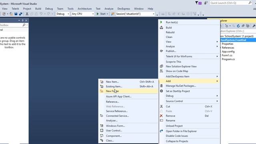Viewport: 256px width, 144px height.
Task: Choose Class... in Add submenu
Action: coord(128,140)
